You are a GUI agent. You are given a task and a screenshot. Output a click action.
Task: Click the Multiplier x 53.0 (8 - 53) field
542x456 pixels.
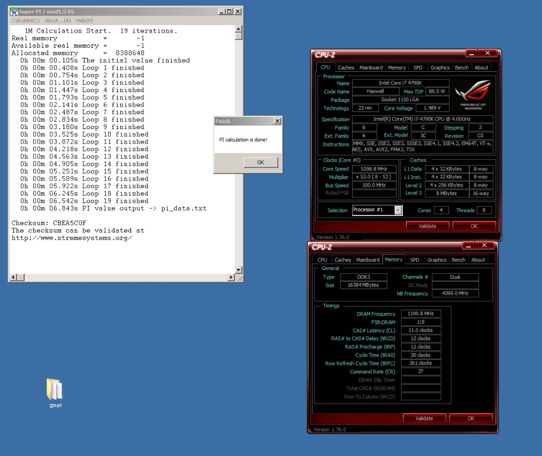tap(374, 177)
